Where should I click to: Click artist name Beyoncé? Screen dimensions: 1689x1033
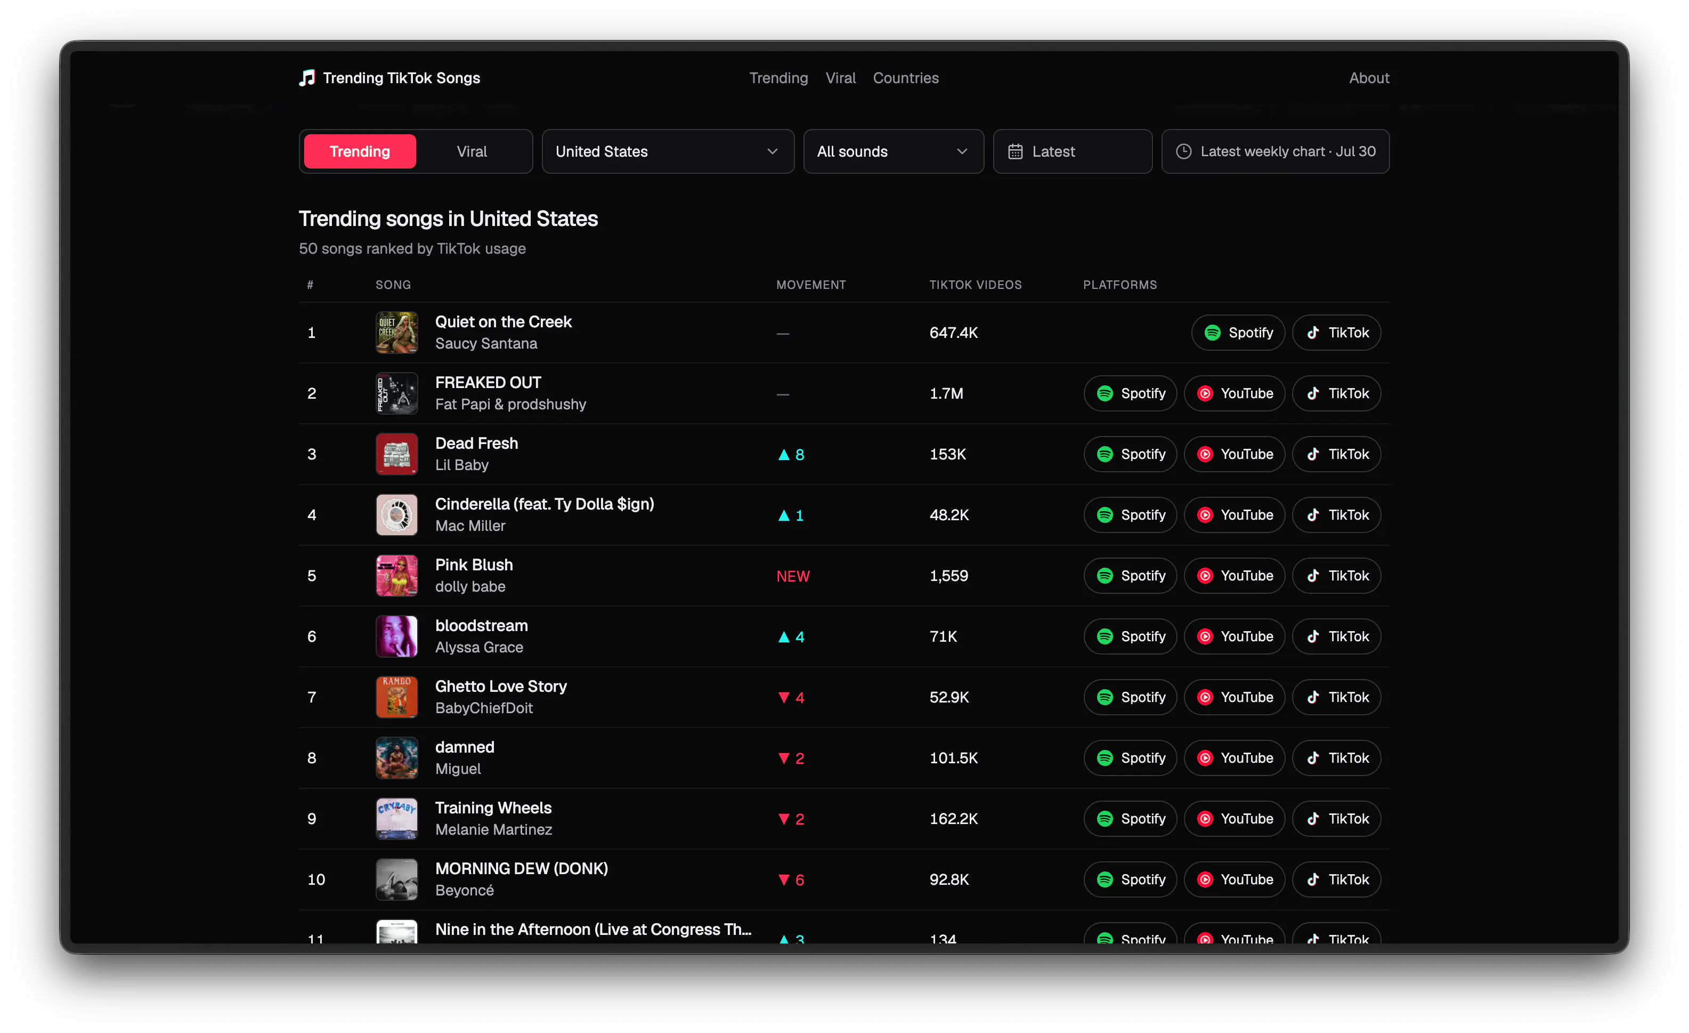[x=465, y=890]
